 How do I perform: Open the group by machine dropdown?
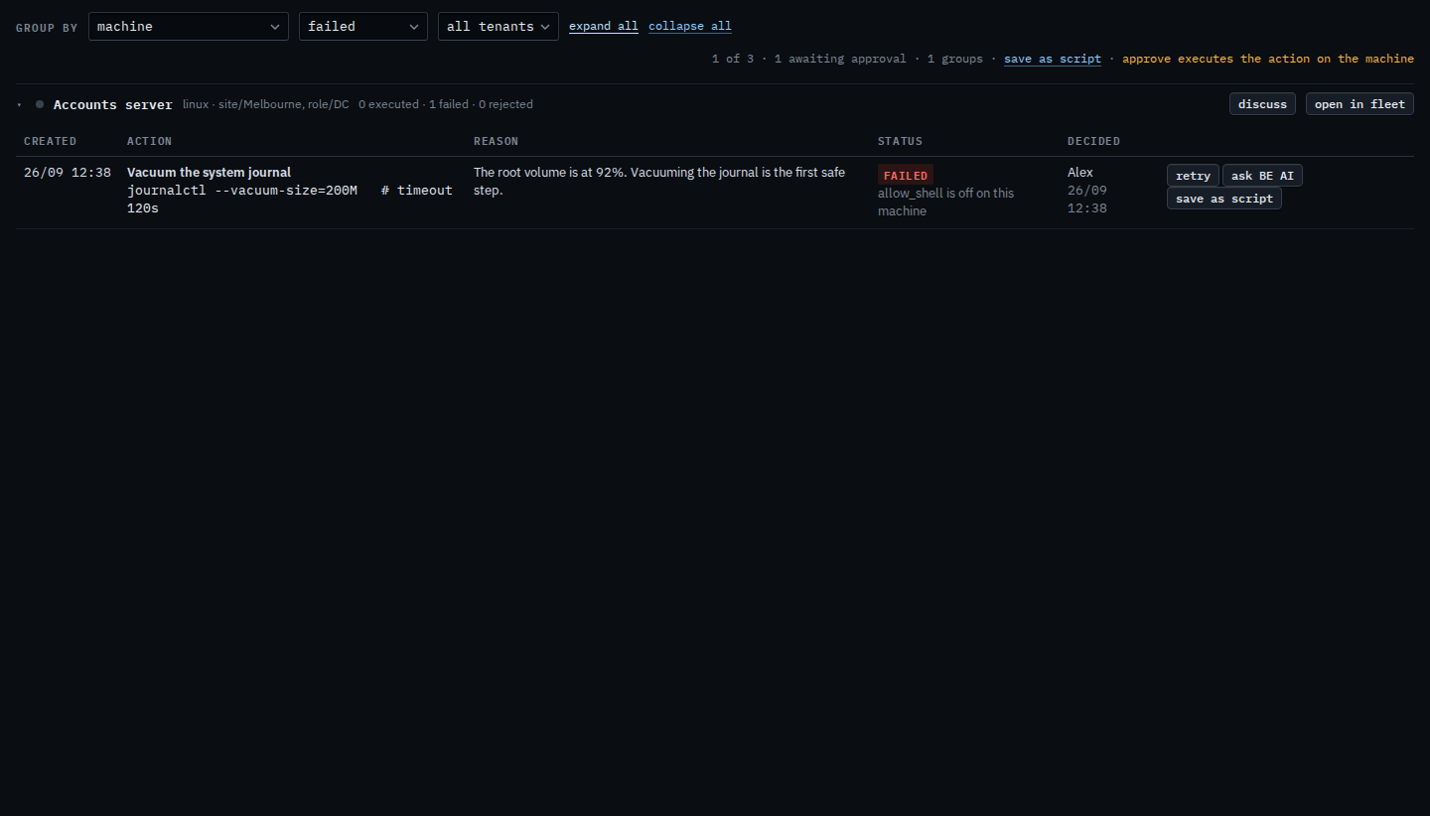[188, 26]
